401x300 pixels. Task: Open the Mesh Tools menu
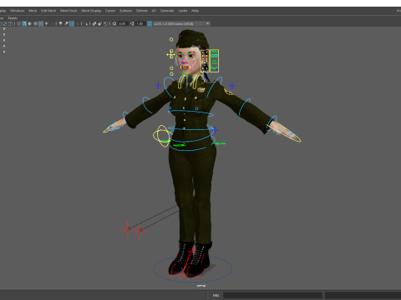tap(69, 11)
